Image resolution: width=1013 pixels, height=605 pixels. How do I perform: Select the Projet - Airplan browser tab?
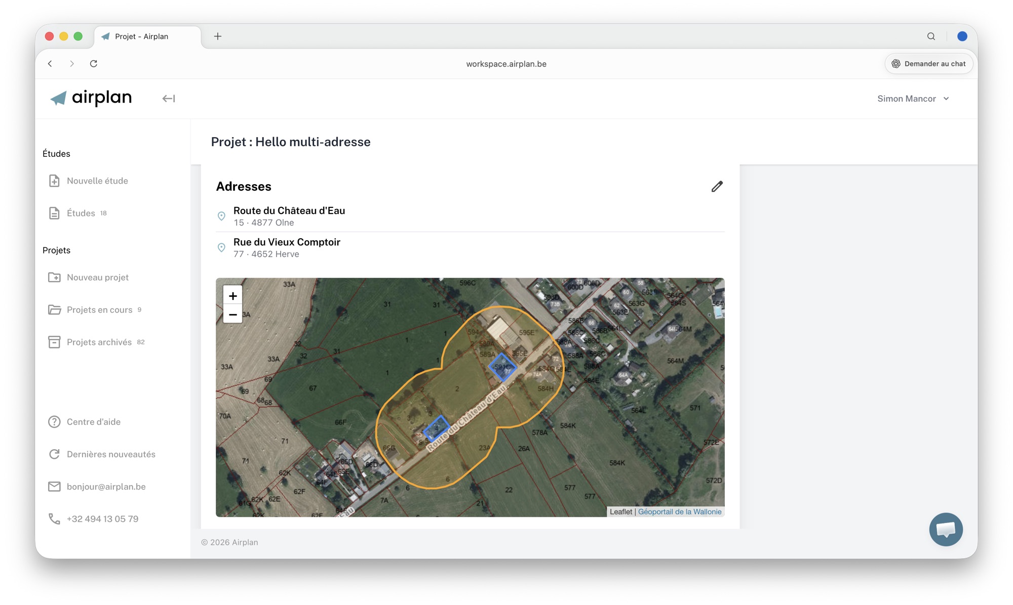147,36
